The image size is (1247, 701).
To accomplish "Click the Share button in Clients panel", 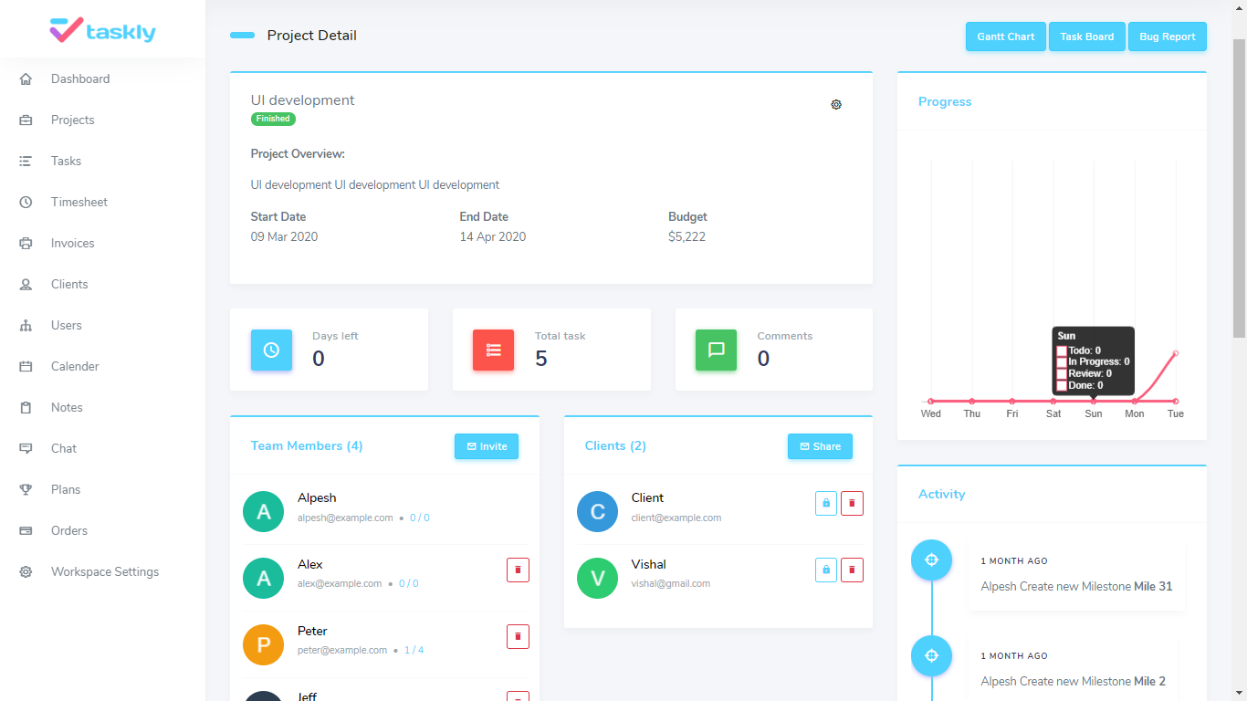I will coord(820,446).
